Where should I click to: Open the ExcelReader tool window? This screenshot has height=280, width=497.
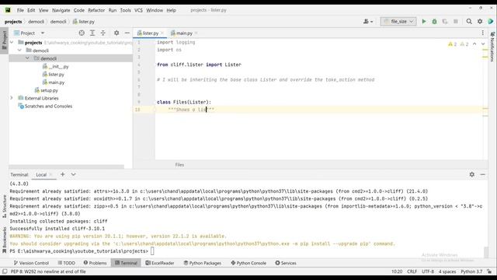[x=160, y=263]
